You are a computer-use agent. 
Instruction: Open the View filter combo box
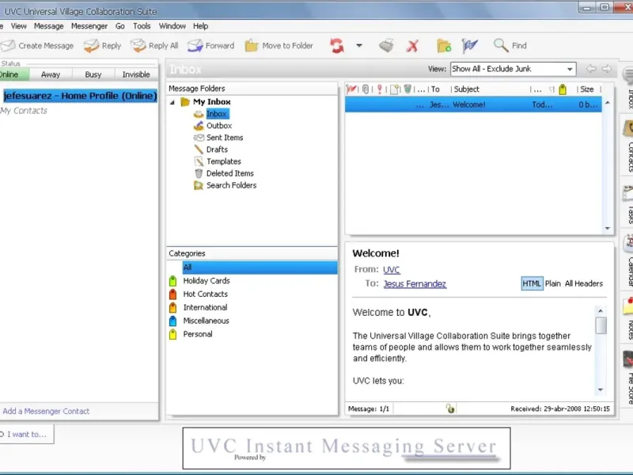[x=513, y=69]
